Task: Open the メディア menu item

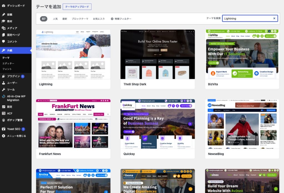Action: pyautogui.click(x=16, y=28)
